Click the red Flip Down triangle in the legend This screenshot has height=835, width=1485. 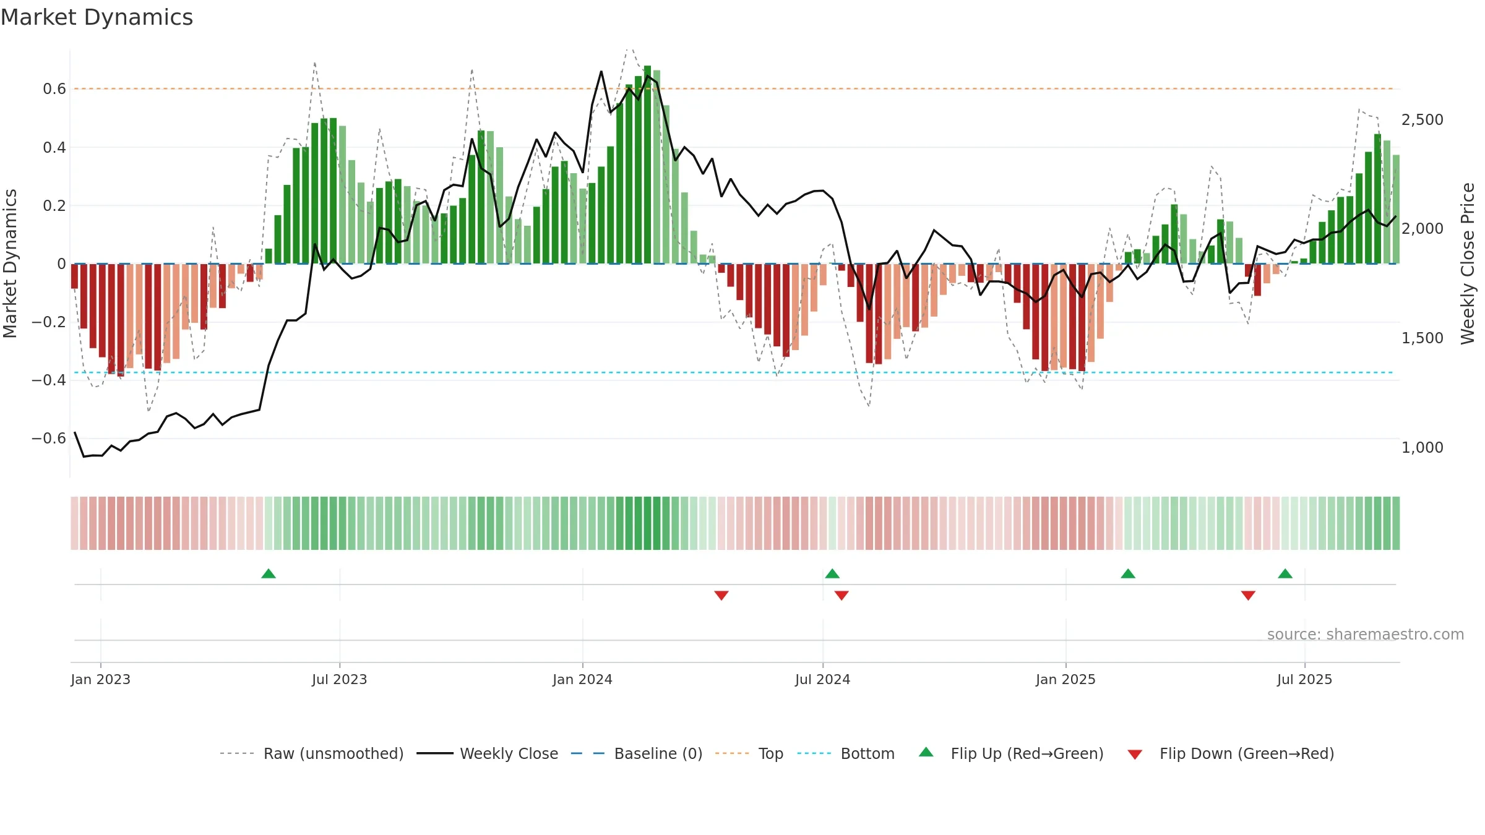click(x=1135, y=755)
